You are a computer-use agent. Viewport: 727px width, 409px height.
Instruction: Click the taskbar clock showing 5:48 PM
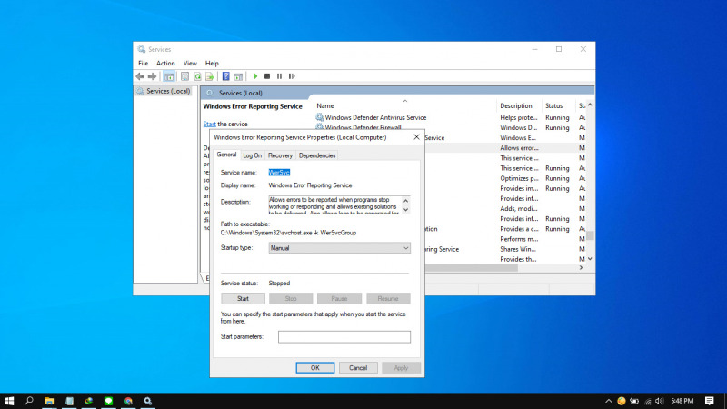point(682,401)
